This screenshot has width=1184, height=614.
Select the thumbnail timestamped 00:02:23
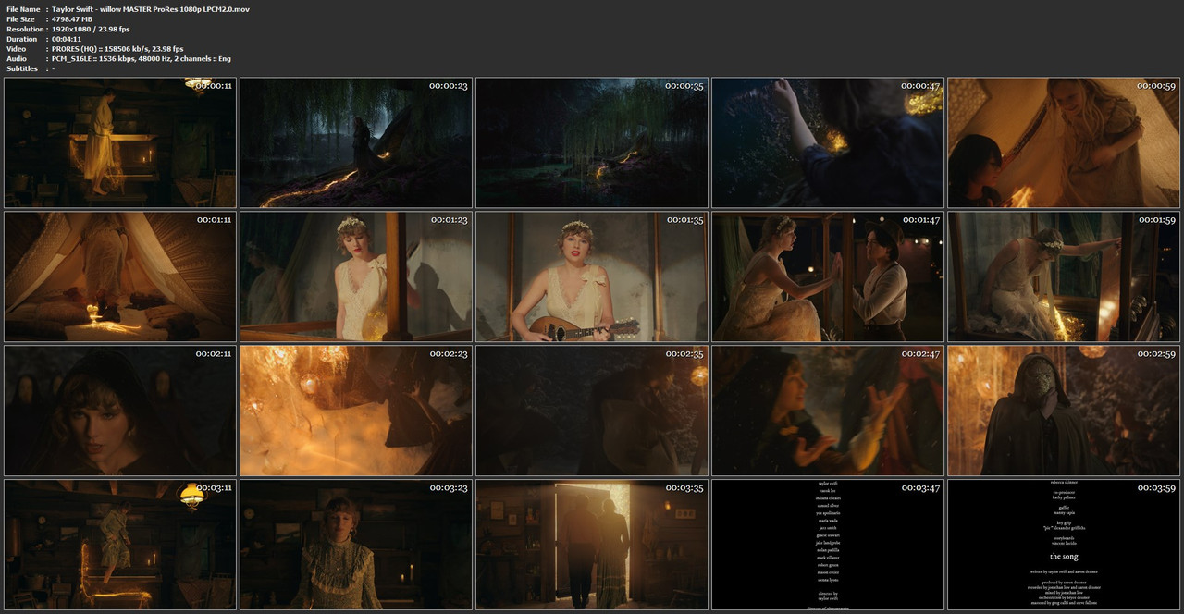coord(356,411)
